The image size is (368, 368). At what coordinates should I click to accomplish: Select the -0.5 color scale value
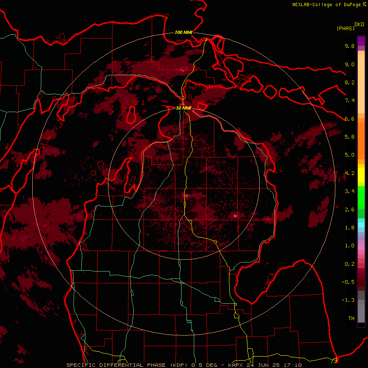click(x=348, y=282)
